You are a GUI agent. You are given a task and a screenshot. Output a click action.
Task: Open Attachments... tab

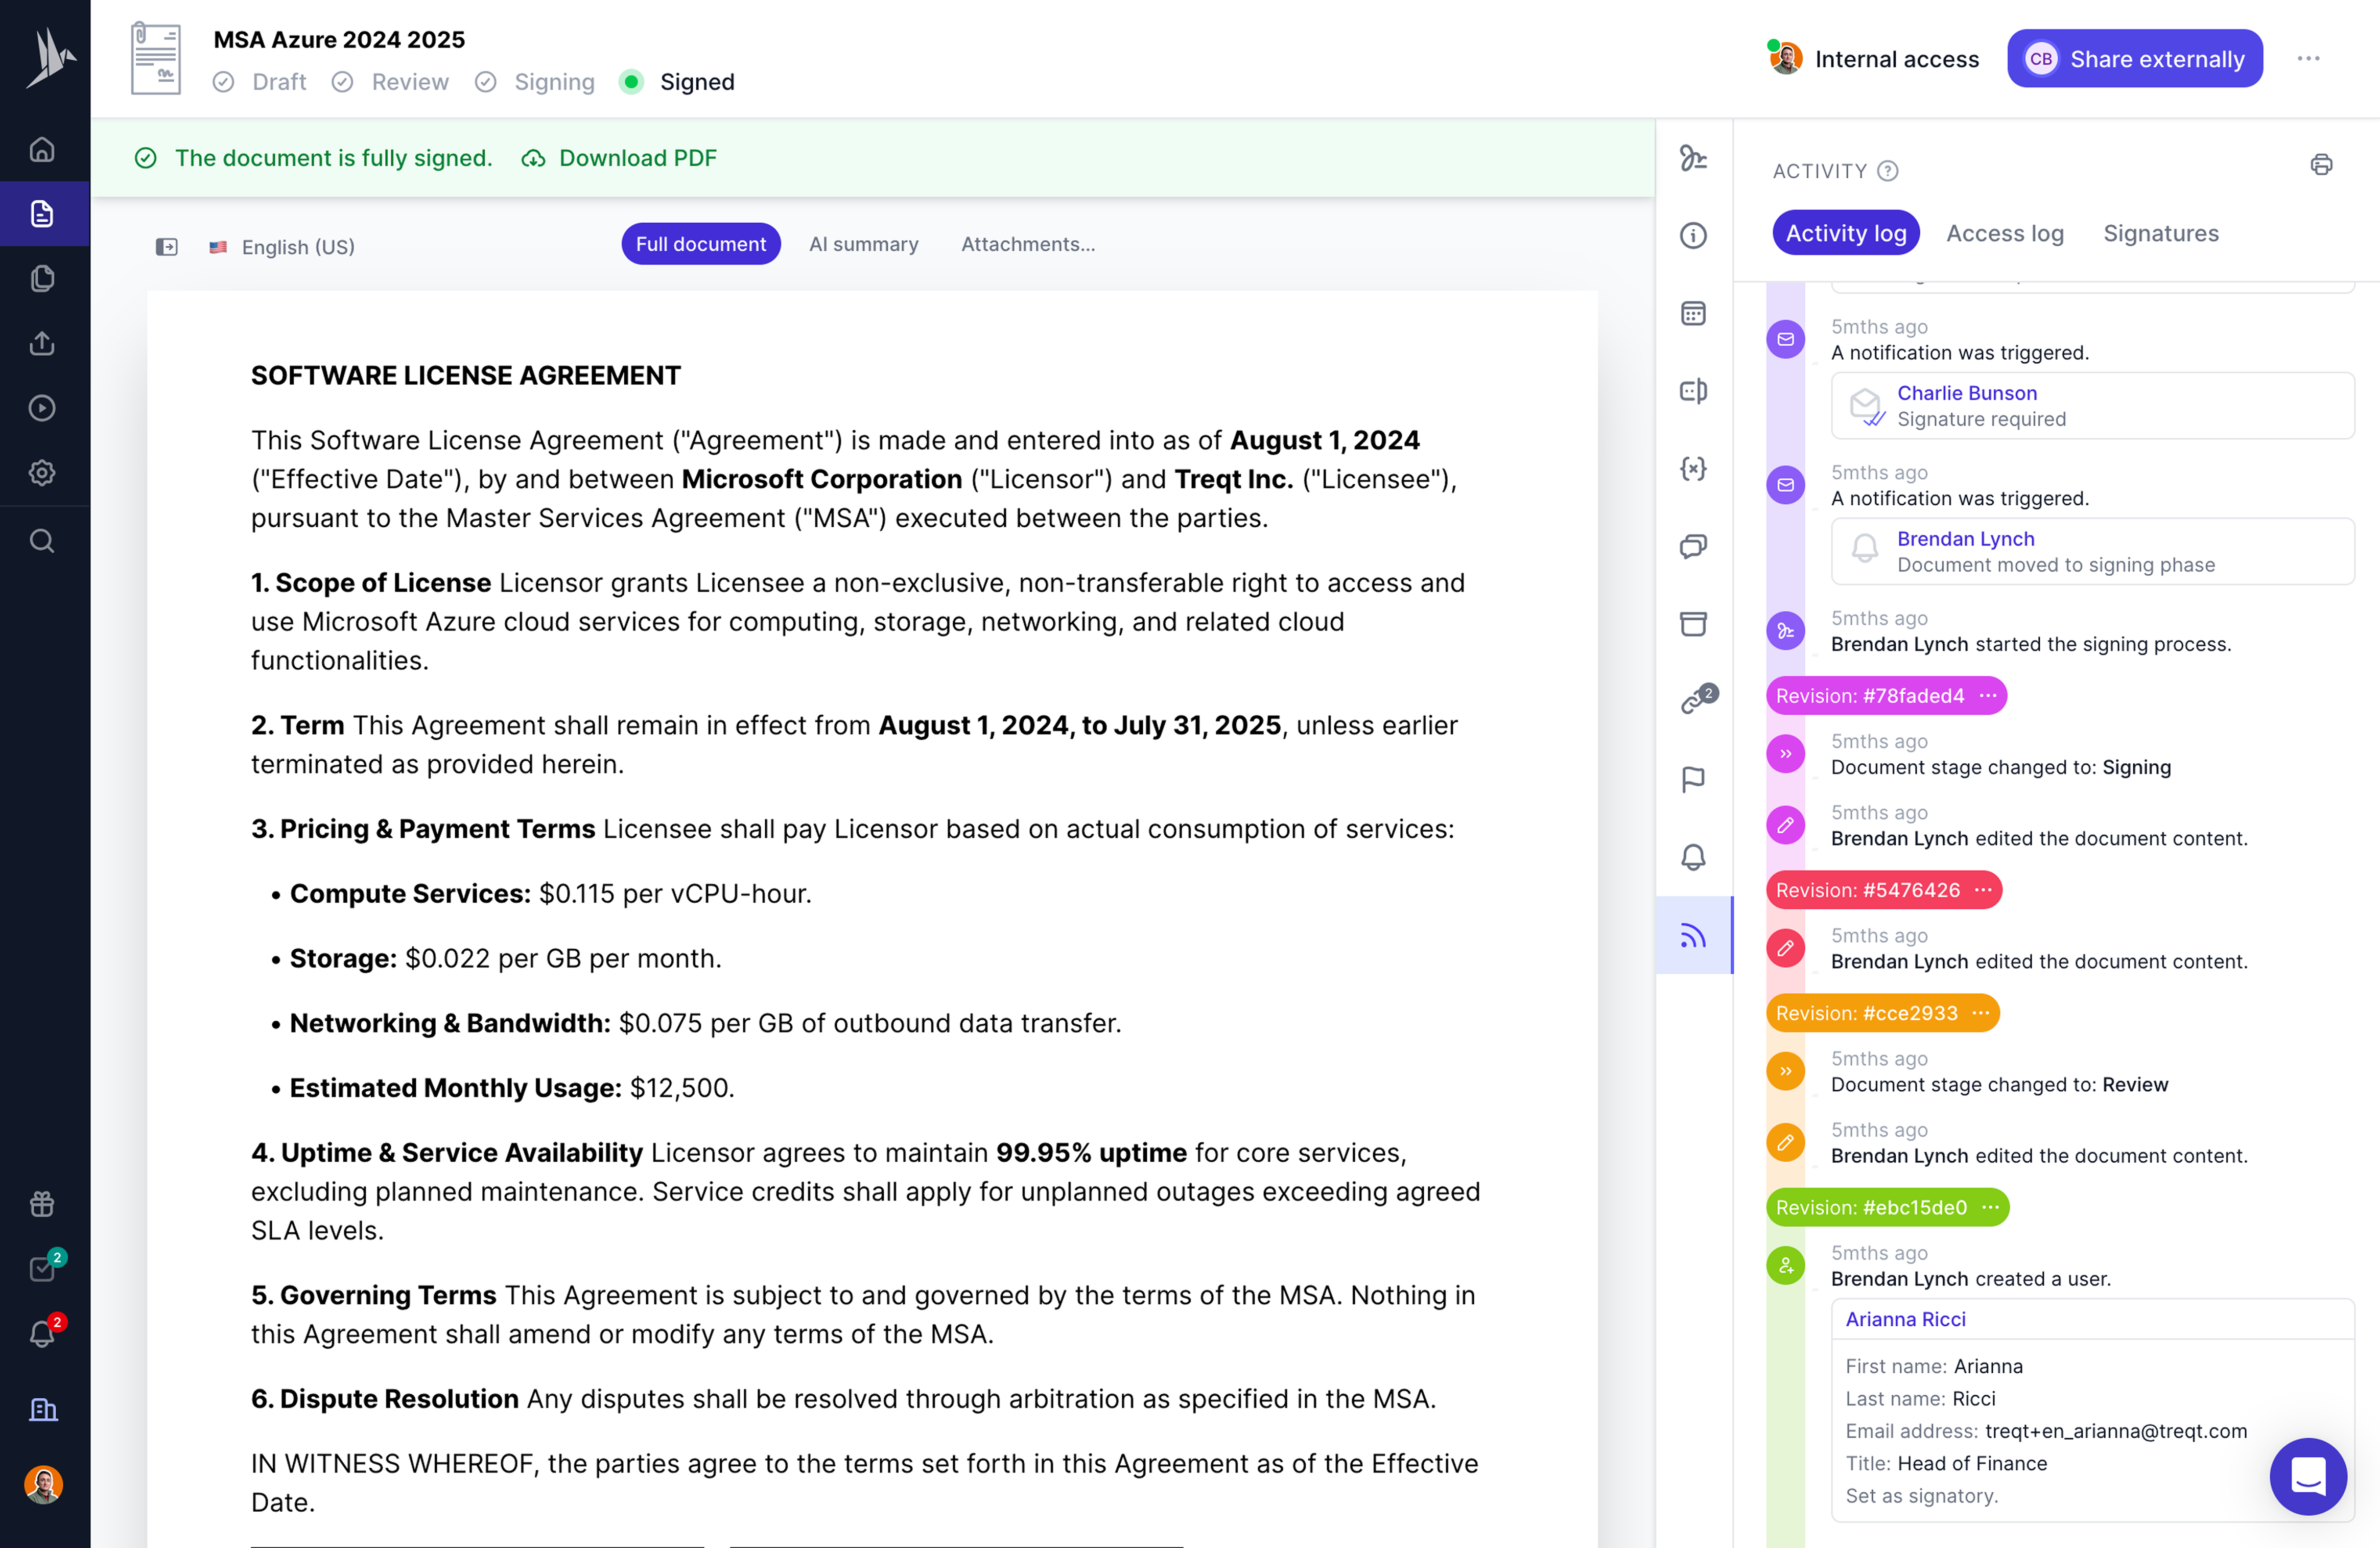point(1027,244)
